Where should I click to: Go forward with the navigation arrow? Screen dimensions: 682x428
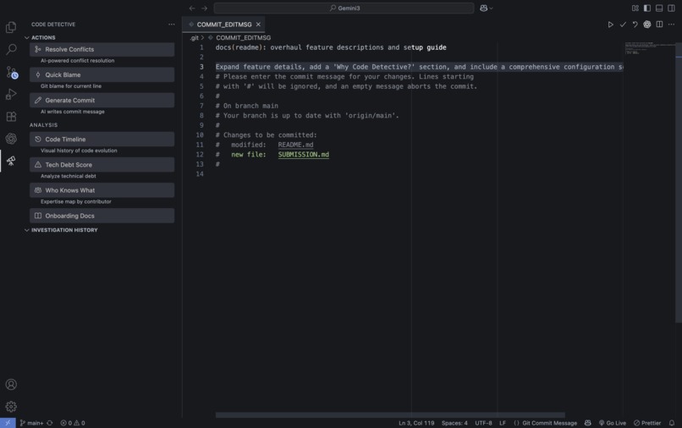[204, 8]
